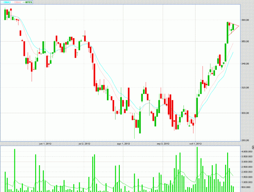Click the 4.000.000 volume axis label
The image size is (254, 192).
247,152
